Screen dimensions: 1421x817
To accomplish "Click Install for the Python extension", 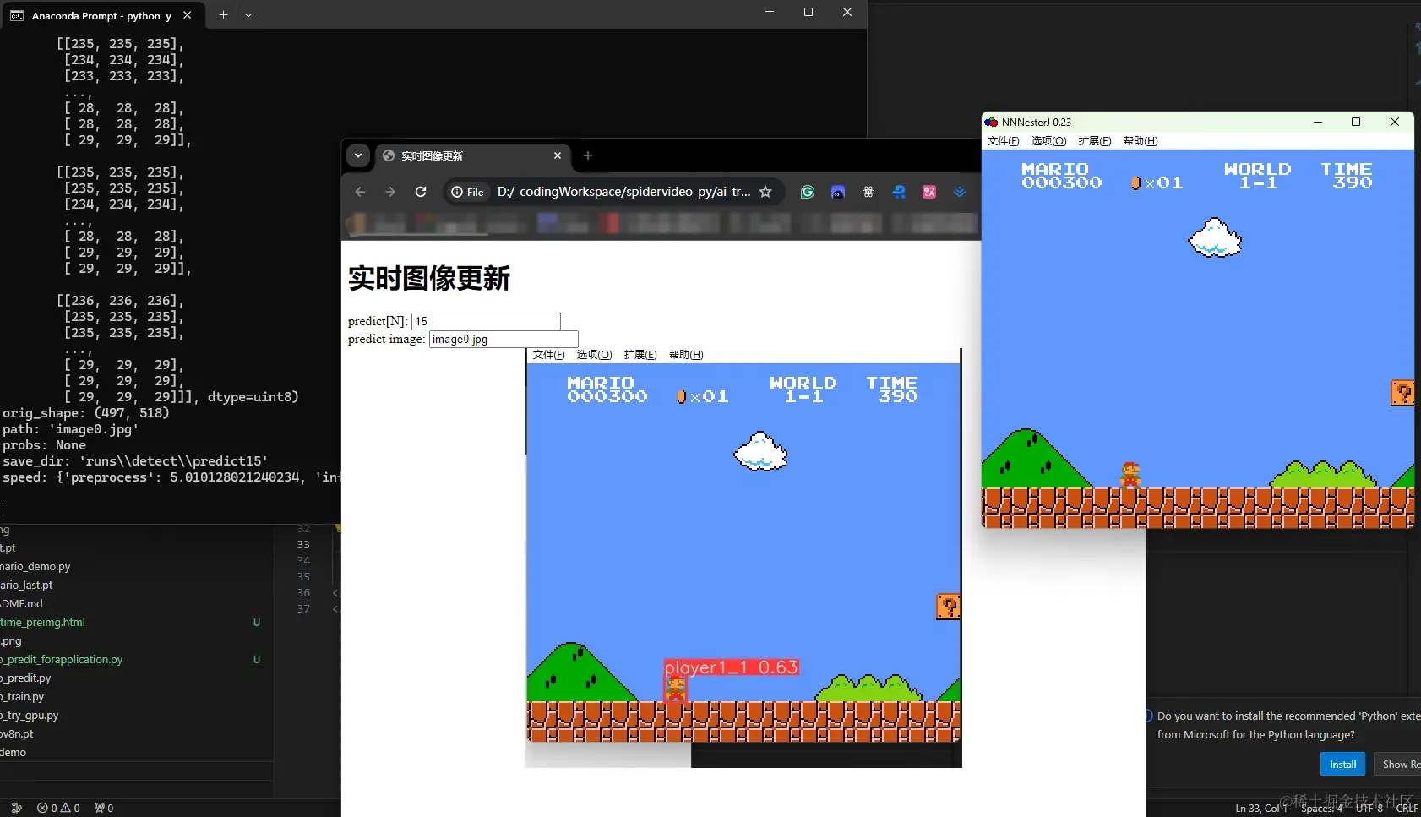I will (x=1342, y=764).
